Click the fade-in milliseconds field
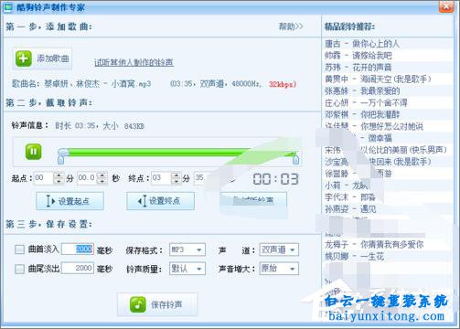 click(78, 249)
